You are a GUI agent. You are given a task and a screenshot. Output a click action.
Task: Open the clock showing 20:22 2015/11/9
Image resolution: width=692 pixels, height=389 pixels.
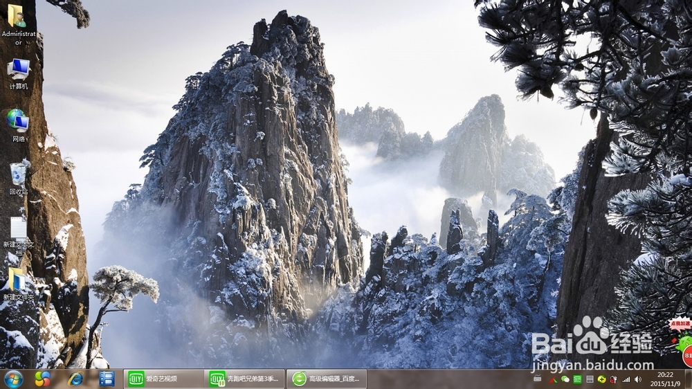(x=665, y=379)
